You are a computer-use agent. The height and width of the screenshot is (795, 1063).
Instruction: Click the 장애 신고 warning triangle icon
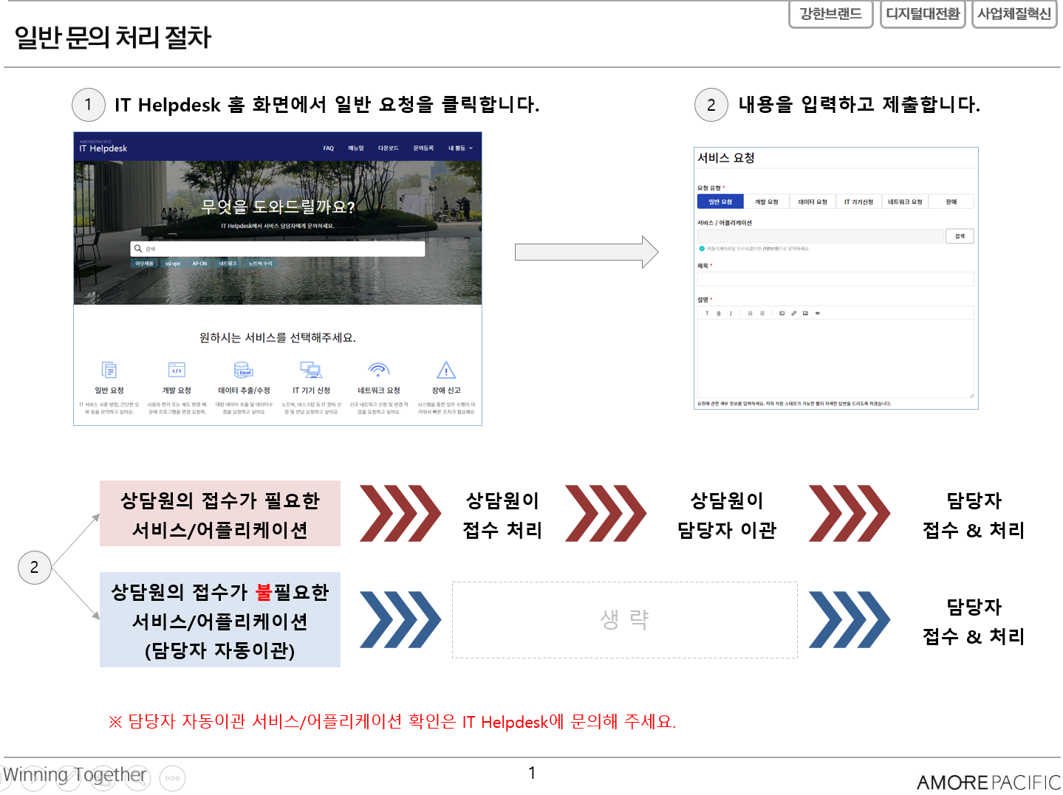pyautogui.click(x=446, y=370)
